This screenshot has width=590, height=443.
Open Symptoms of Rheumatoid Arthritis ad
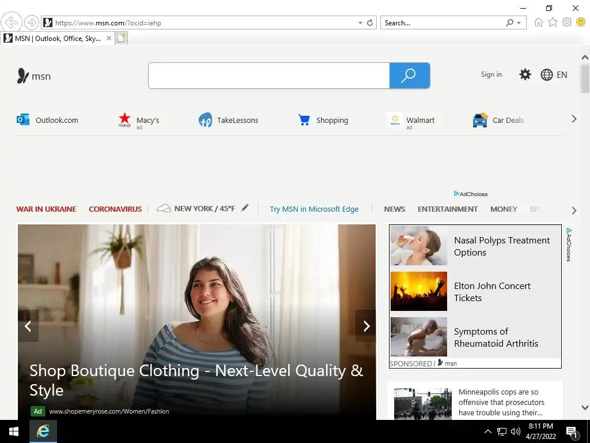pyautogui.click(x=496, y=337)
